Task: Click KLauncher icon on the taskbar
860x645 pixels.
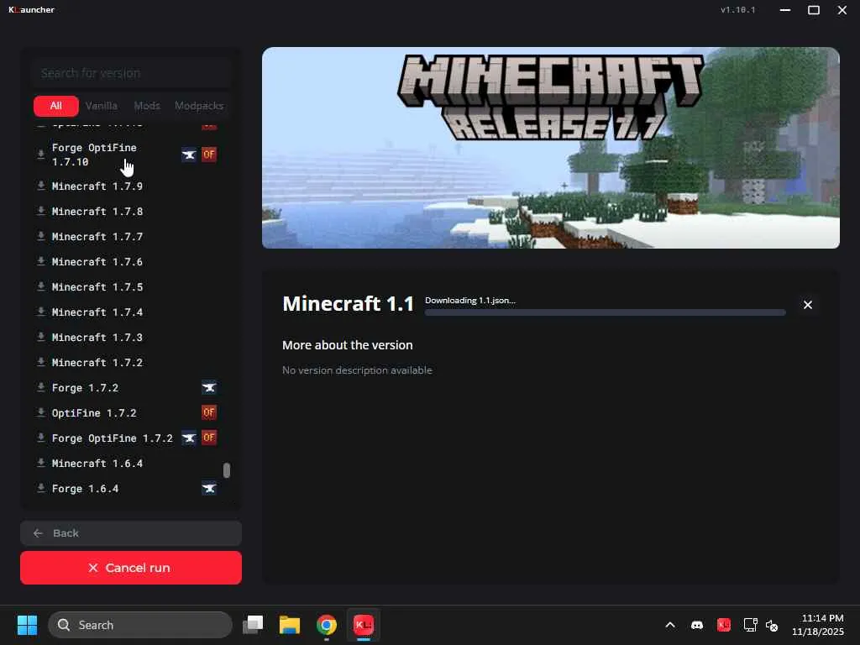Action: click(x=363, y=625)
